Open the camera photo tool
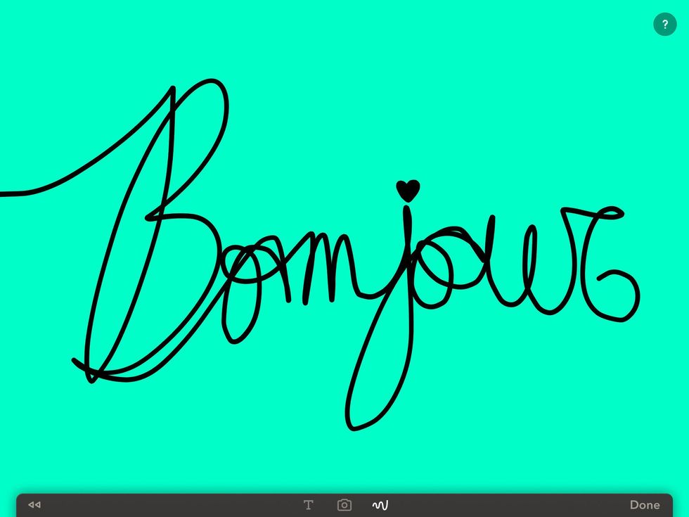The width and height of the screenshot is (689, 517). (344, 504)
